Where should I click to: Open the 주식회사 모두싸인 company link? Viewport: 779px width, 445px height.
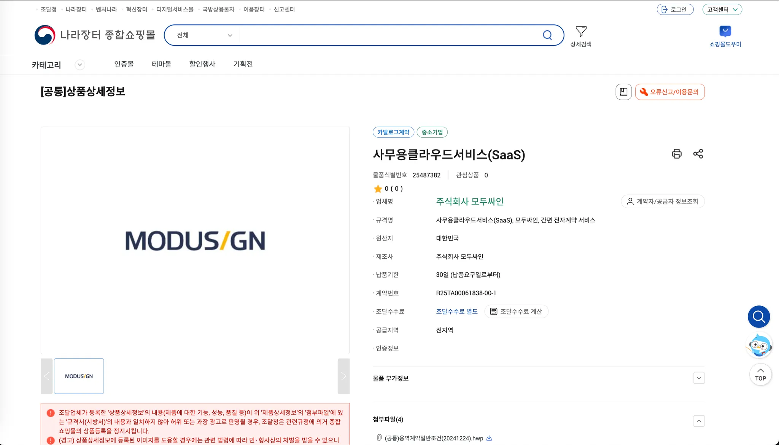pyautogui.click(x=470, y=202)
